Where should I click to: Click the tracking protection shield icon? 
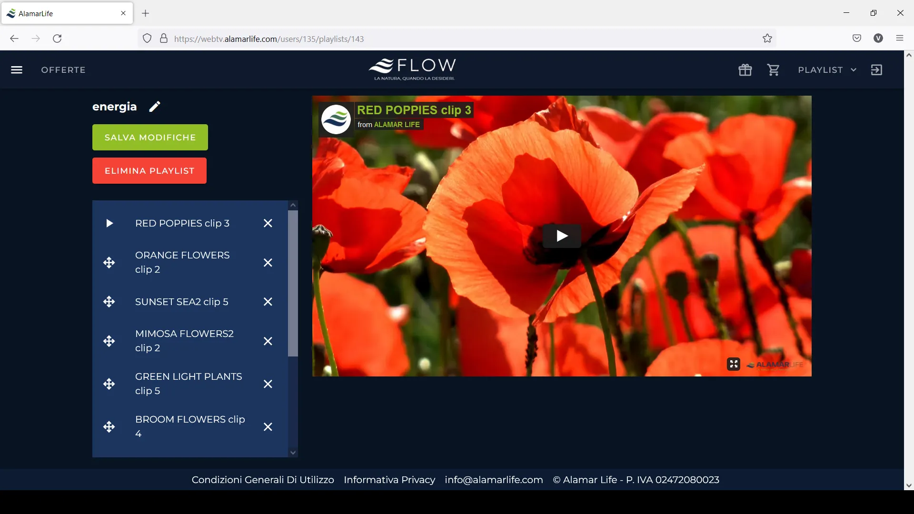(147, 39)
